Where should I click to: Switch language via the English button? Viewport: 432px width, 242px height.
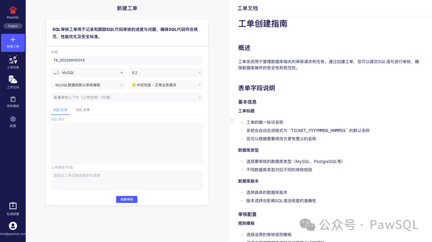point(13,26)
